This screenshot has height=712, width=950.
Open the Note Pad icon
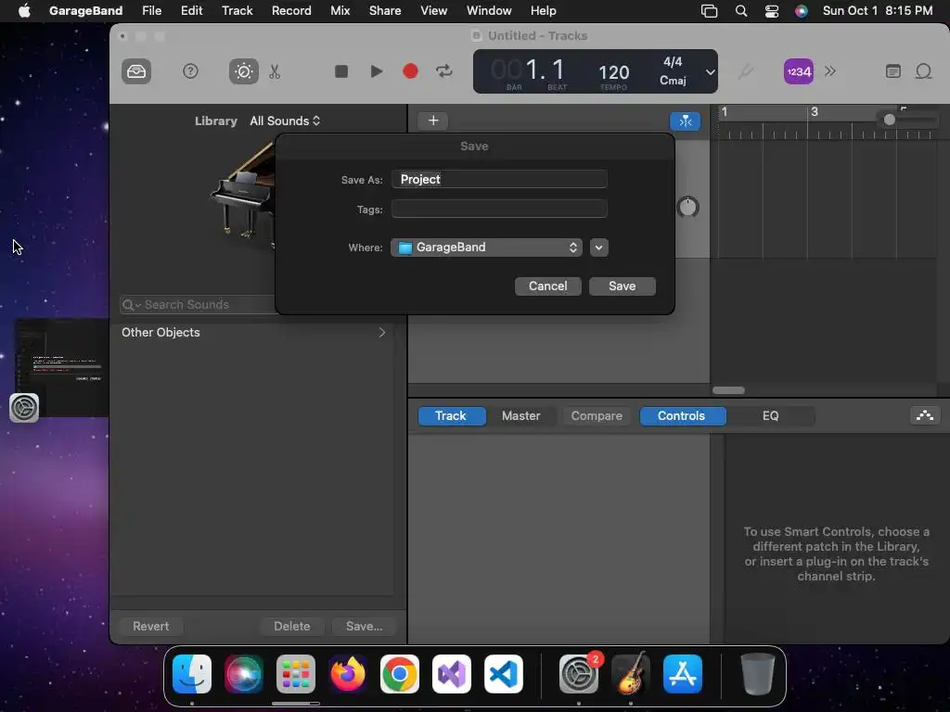(893, 71)
